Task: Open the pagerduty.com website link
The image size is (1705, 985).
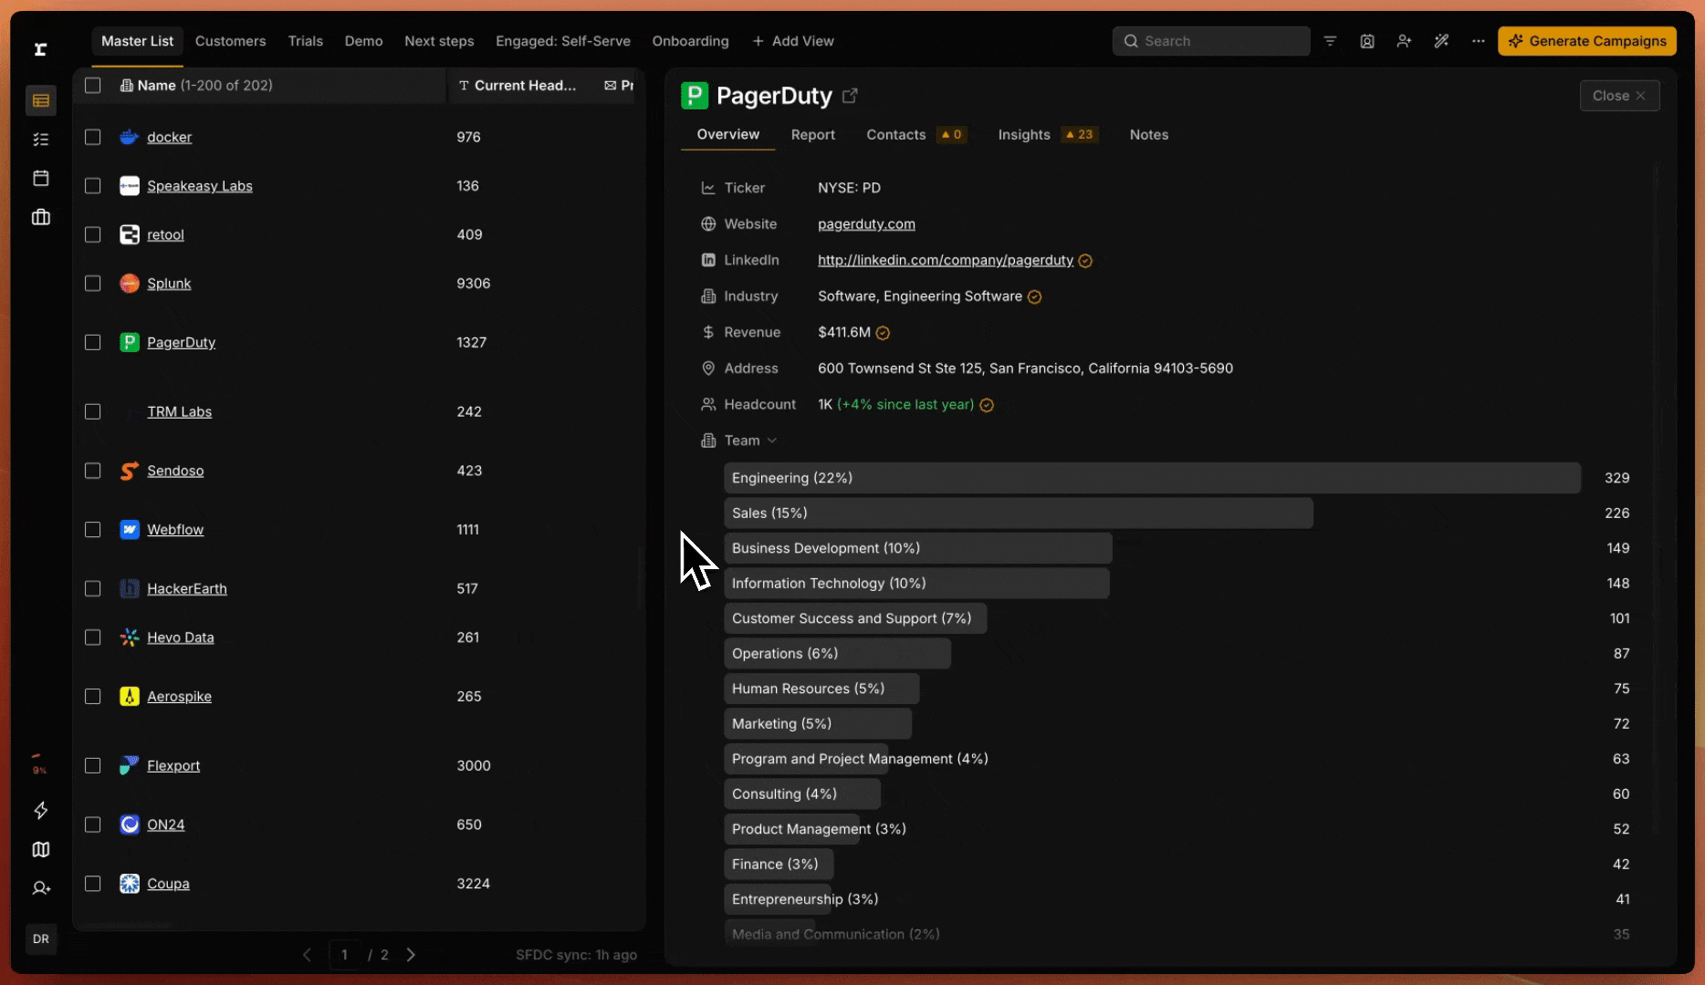Action: pos(865,224)
